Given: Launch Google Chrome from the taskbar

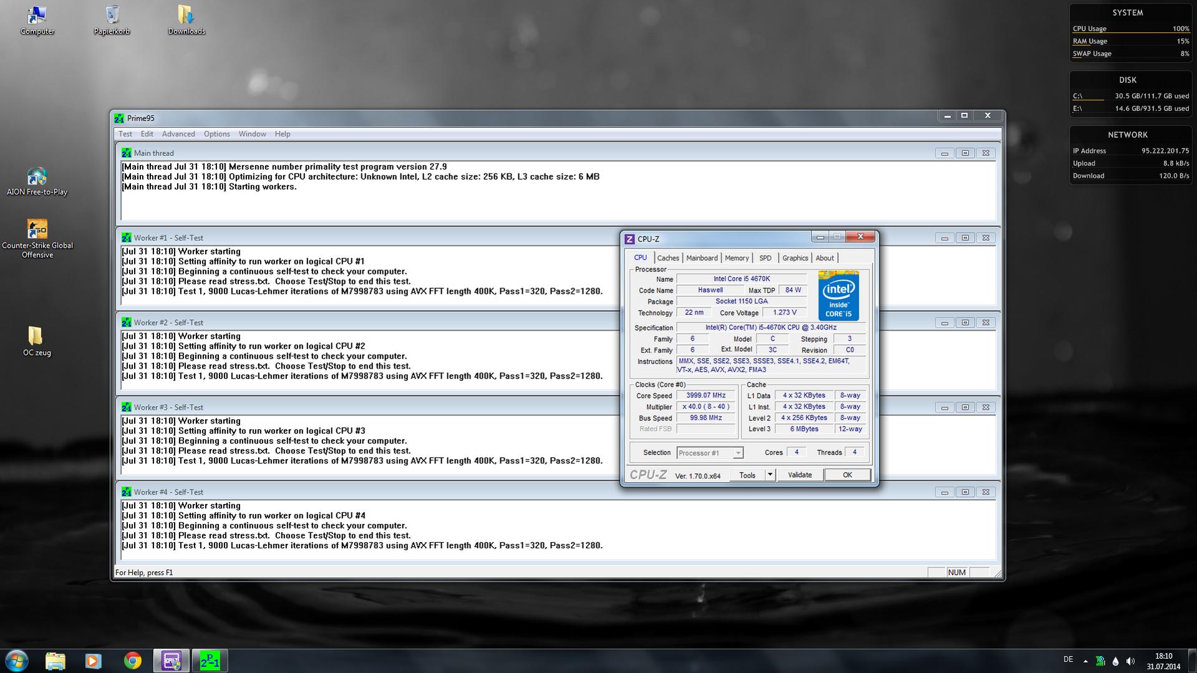Looking at the screenshot, I should 132,661.
